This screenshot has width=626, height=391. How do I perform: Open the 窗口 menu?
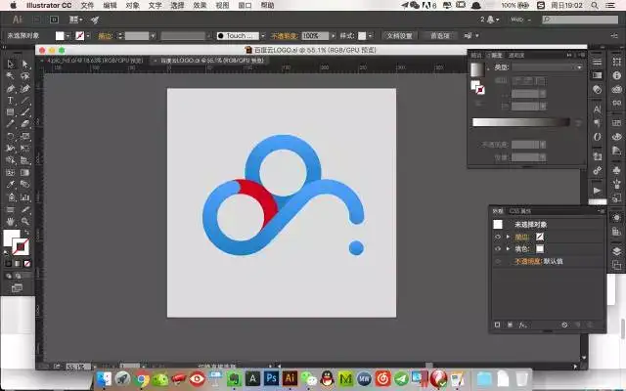[245, 5]
